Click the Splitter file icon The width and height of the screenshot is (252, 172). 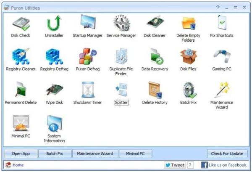[x=121, y=90]
